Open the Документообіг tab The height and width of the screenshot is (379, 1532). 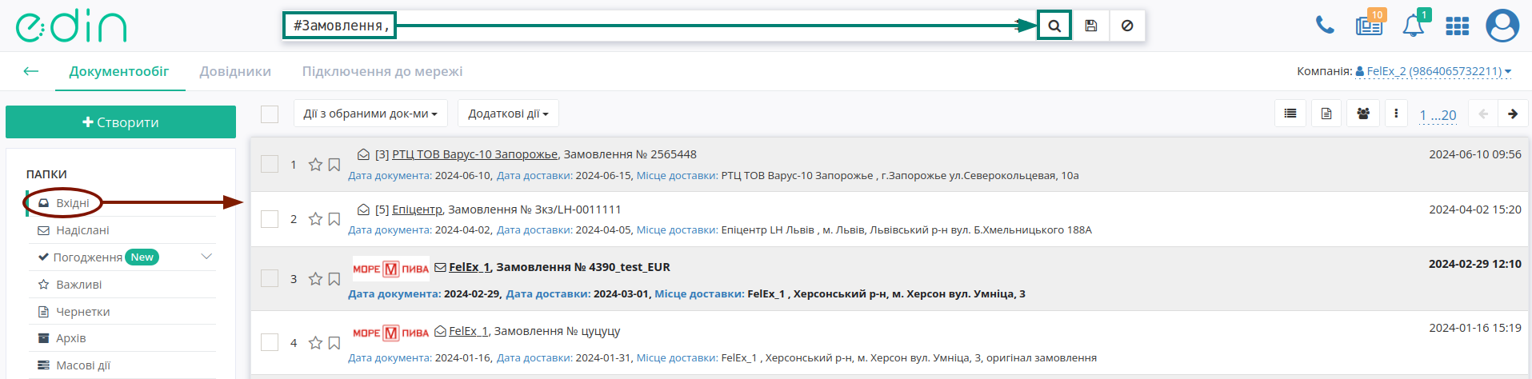(x=119, y=71)
